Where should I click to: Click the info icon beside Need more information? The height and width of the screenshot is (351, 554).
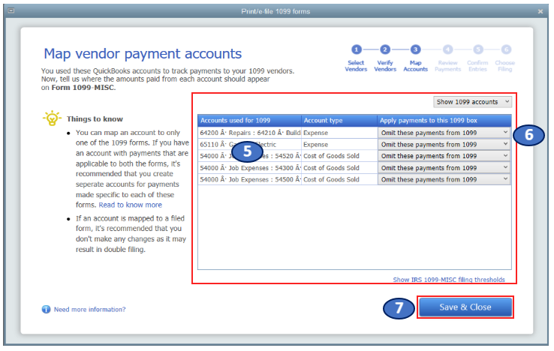coord(46,310)
